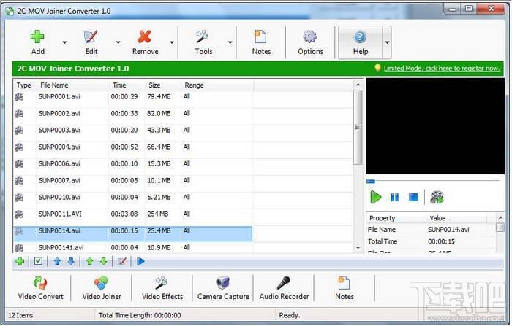
Task: Pause the preview playback
Action: coord(394,197)
